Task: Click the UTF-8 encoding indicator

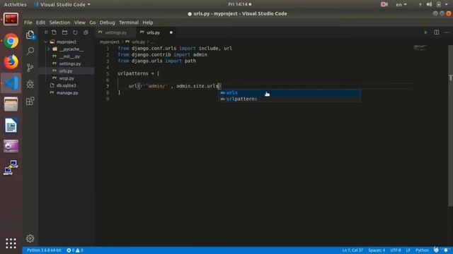Action: [x=396, y=250]
